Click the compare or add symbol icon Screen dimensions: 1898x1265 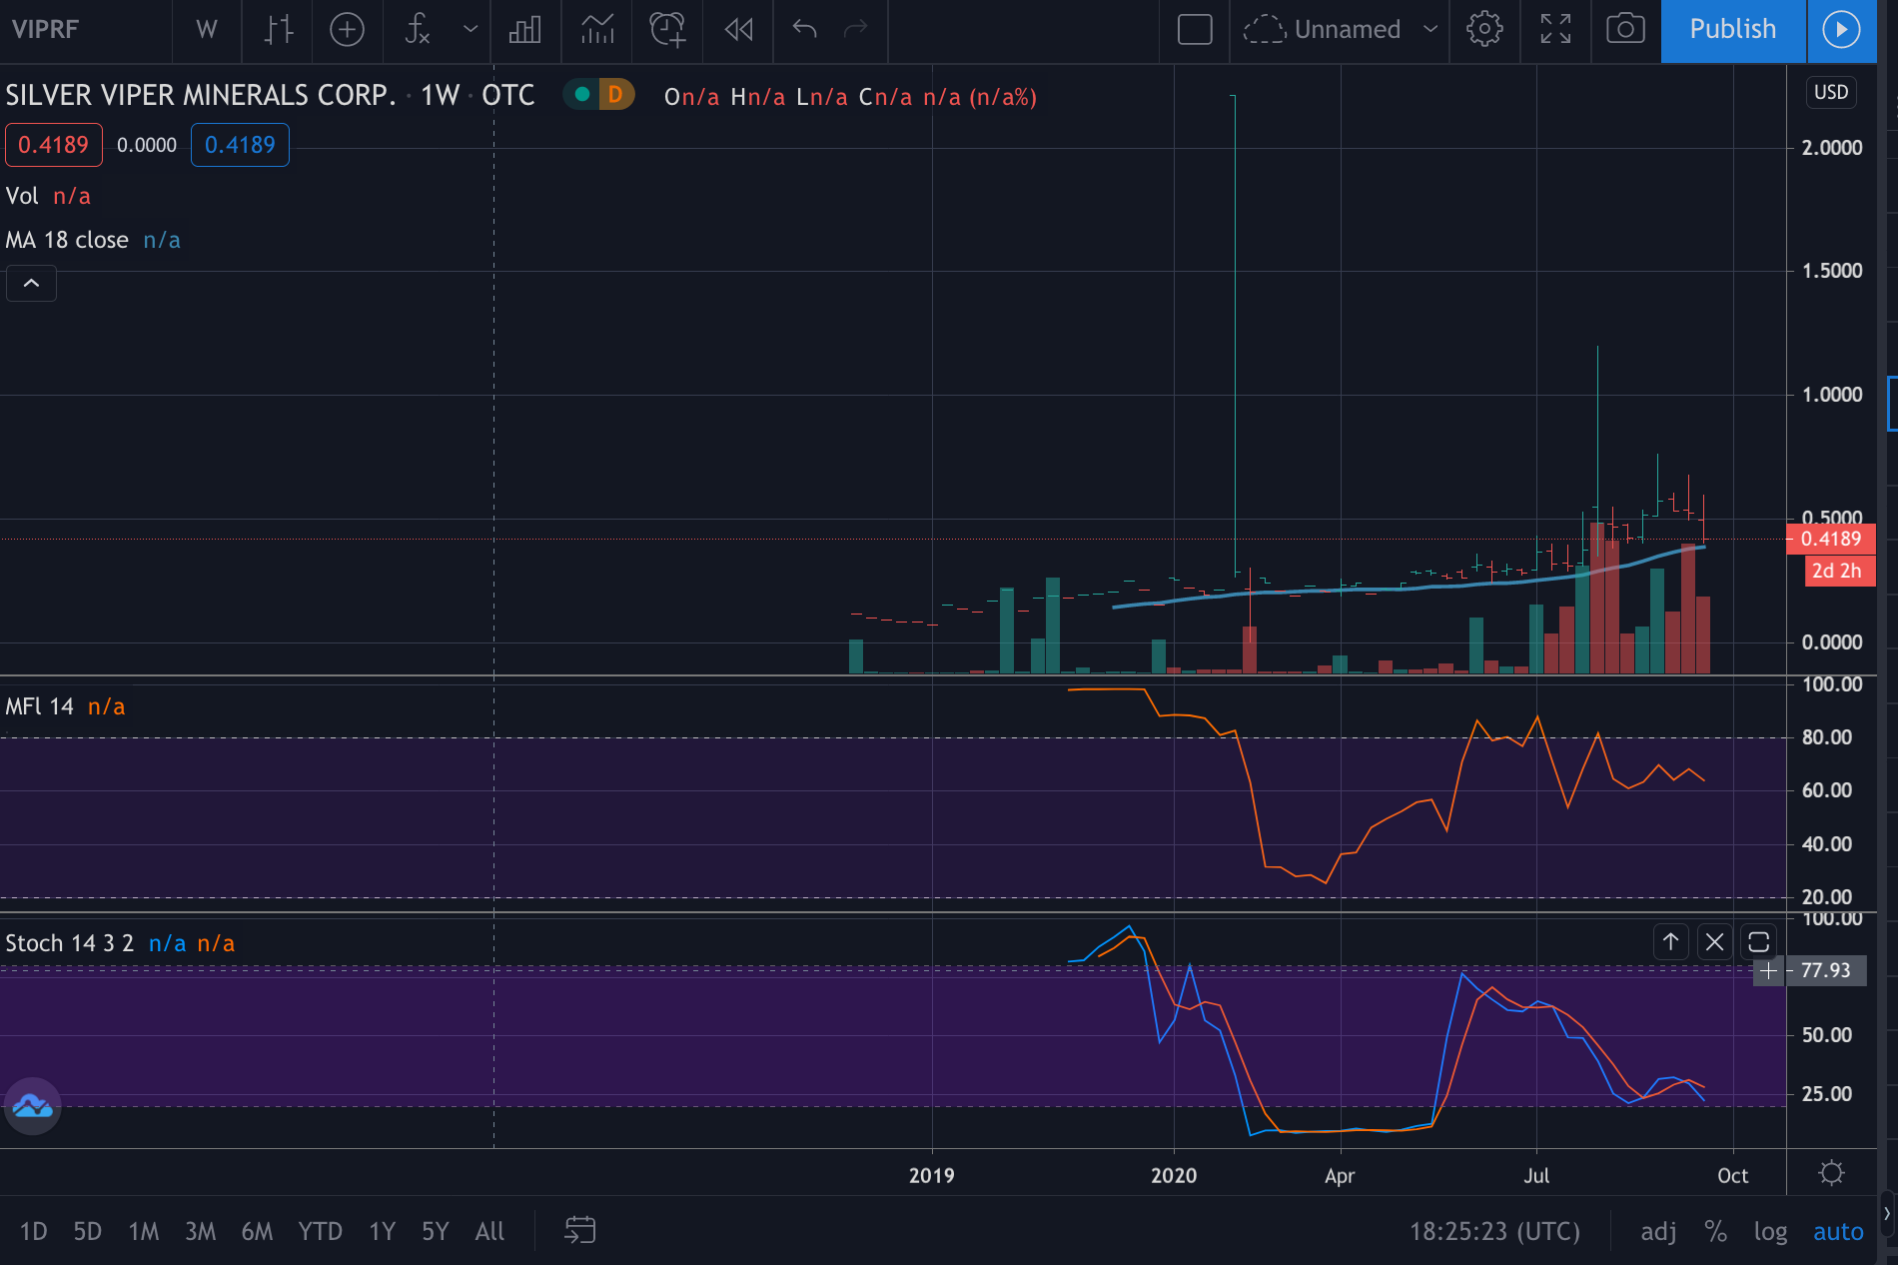pyautogui.click(x=347, y=30)
